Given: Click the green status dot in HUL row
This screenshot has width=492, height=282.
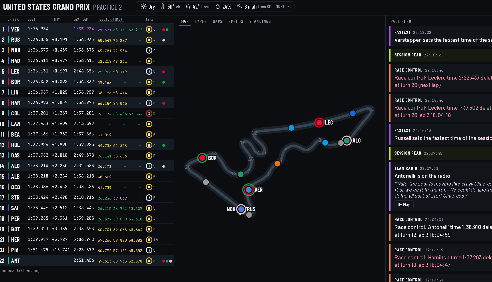Looking at the screenshot, I should [164, 145].
